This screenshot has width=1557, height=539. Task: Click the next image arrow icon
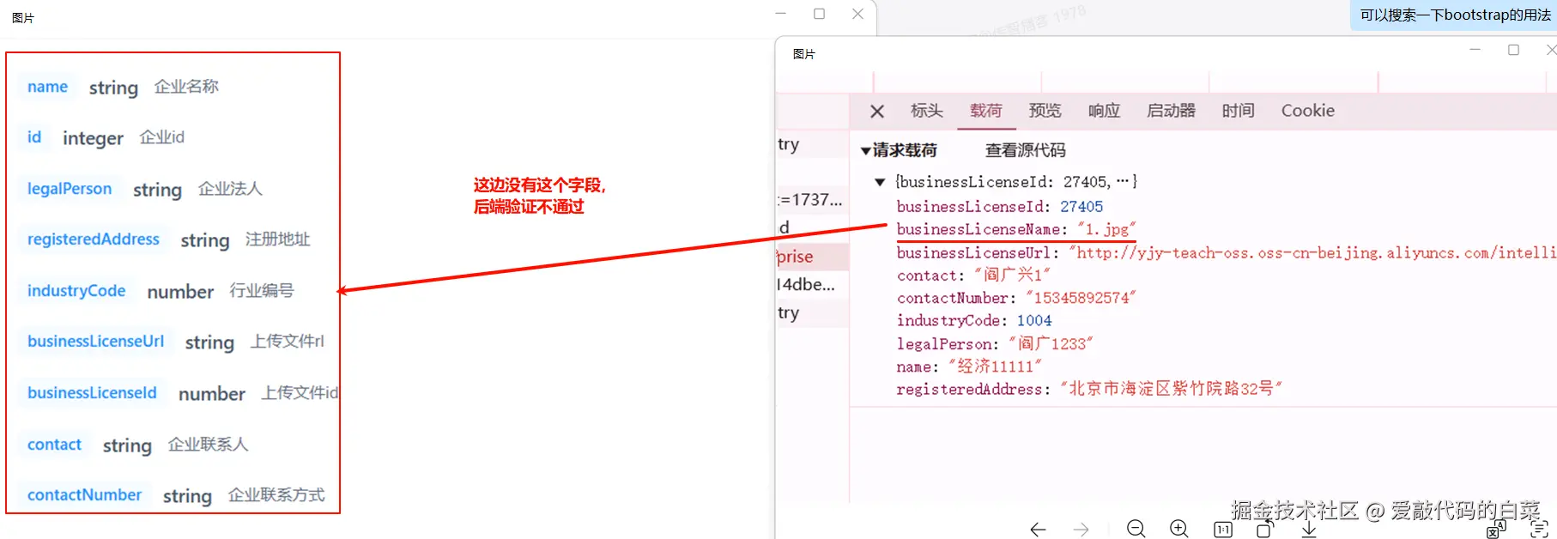tap(1081, 530)
